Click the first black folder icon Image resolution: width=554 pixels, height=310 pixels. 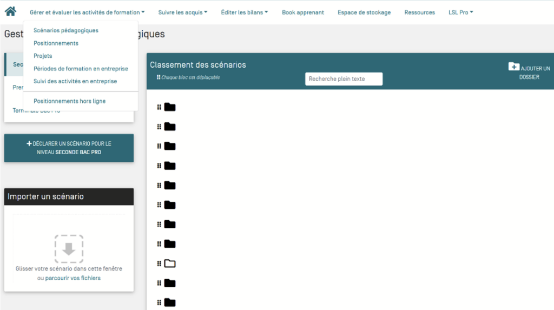(170, 107)
